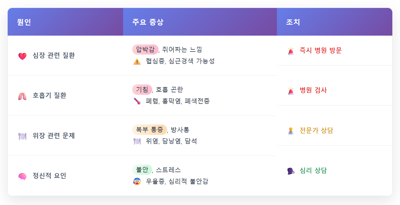Select the 주요 증상 column header

pos(200,22)
